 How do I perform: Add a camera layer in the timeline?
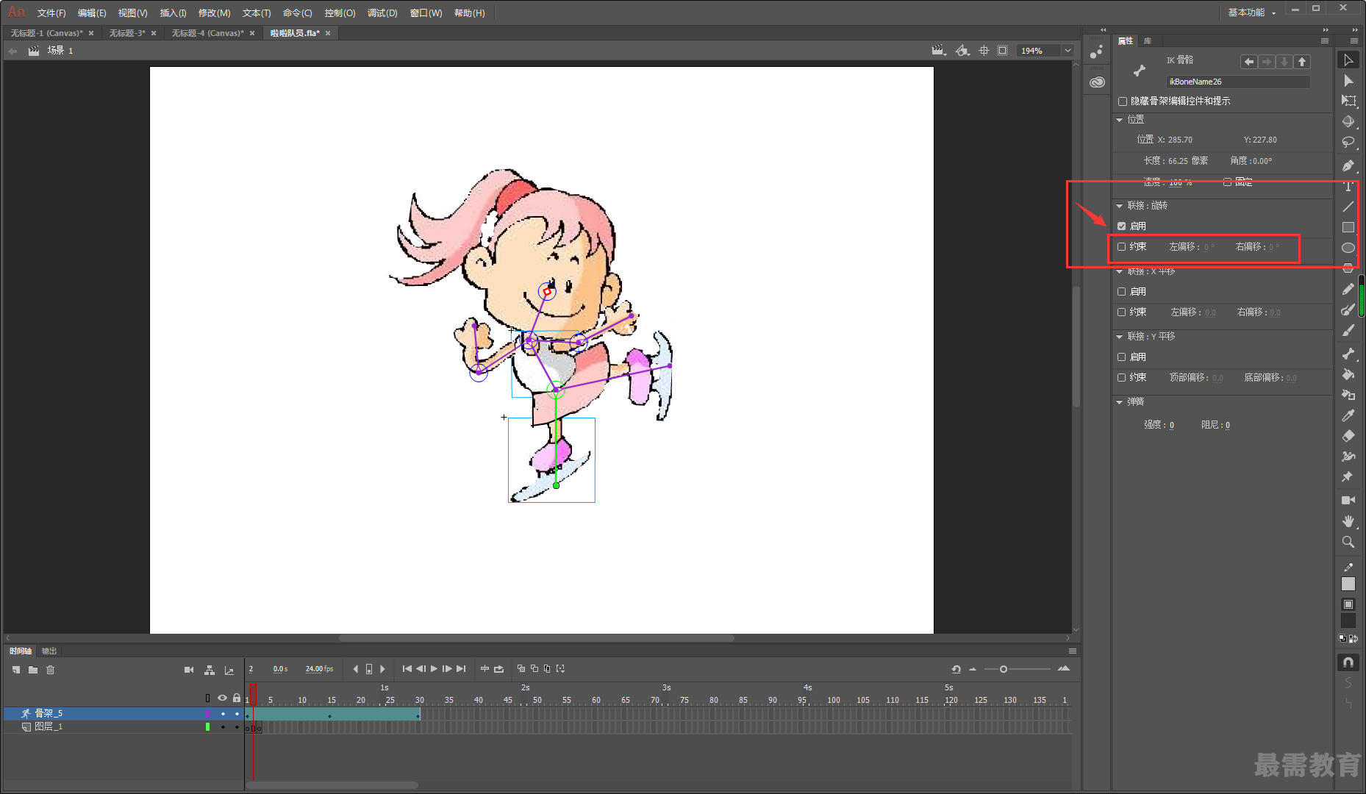[x=189, y=670]
